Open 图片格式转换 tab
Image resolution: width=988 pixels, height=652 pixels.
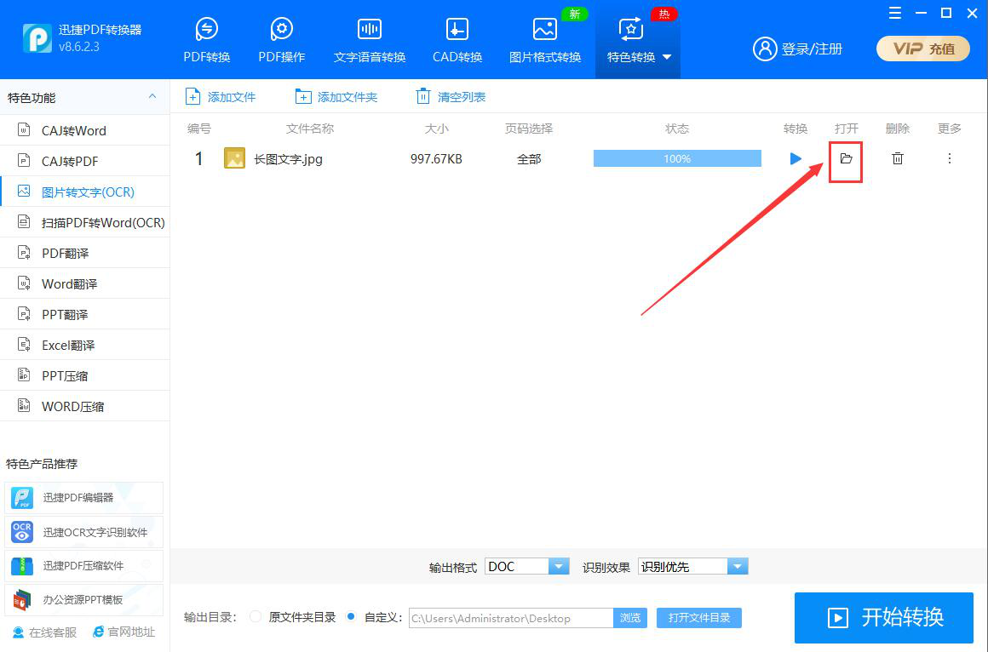point(545,40)
